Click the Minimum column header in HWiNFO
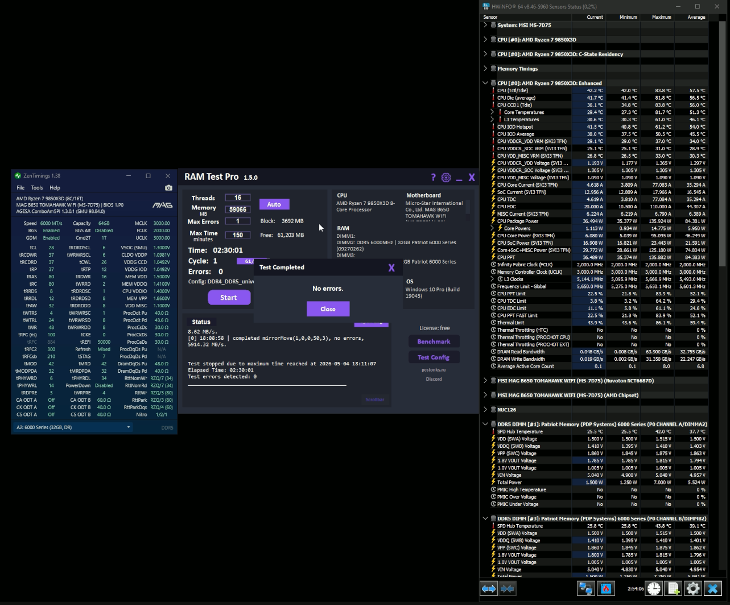730x605 pixels. [x=622, y=17]
